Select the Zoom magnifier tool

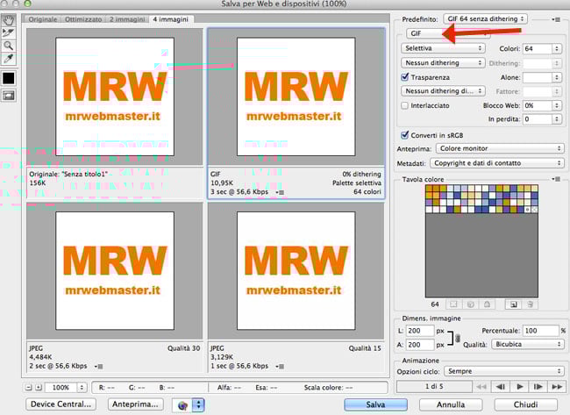tap(9, 44)
